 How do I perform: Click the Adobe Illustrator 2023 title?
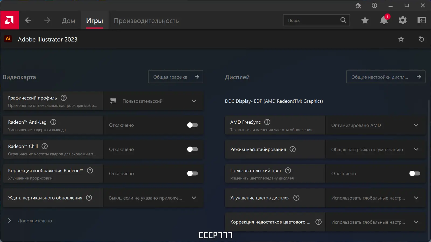(47, 40)
